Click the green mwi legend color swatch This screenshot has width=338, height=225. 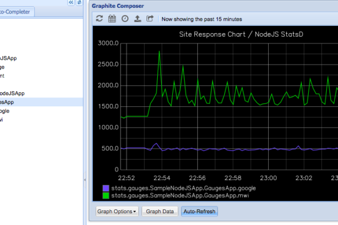106,195
